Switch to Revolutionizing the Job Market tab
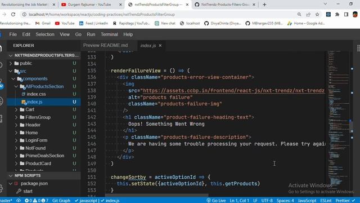This screenshot has width=360, height=203. (x=25, y=5)
